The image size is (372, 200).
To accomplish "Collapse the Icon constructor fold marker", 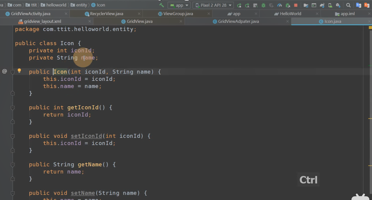I will click(x=12, y=72).
